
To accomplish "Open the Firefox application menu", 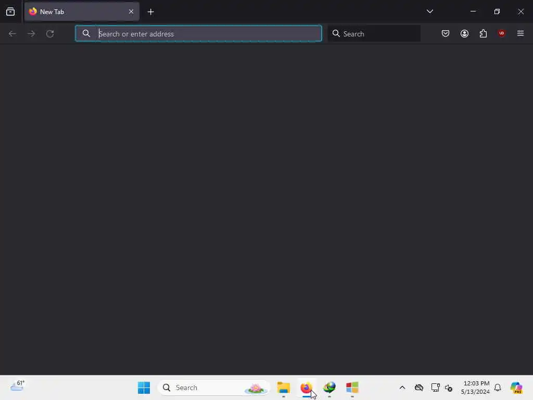I will tap(521, 33).
